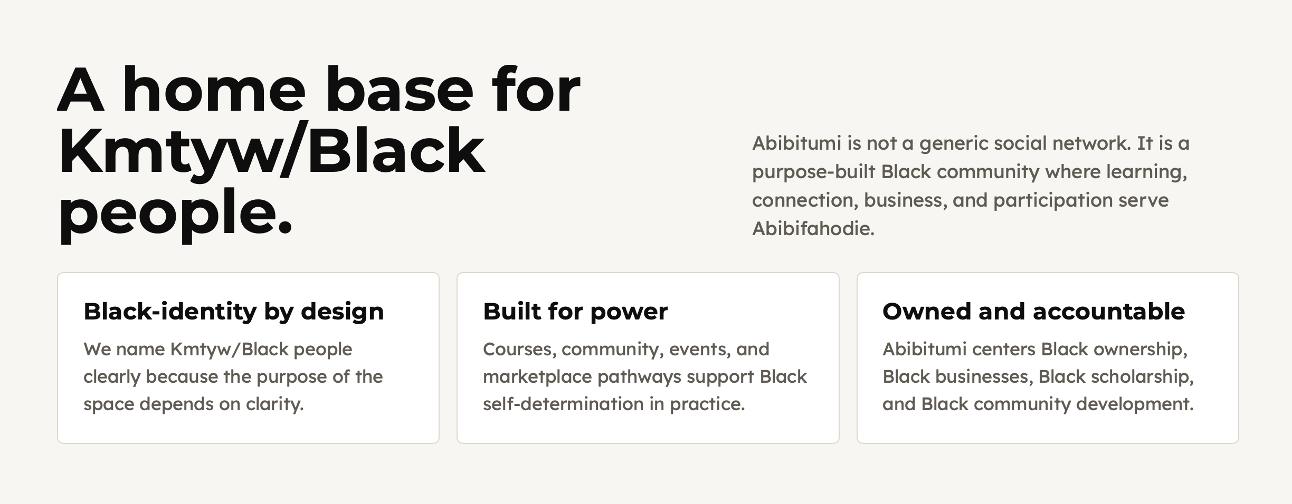The width and height of the screenshot is (1292, 504).
Task: Click 'purpose-built Black community where learning,' line
Action: [x=970, y=172]
